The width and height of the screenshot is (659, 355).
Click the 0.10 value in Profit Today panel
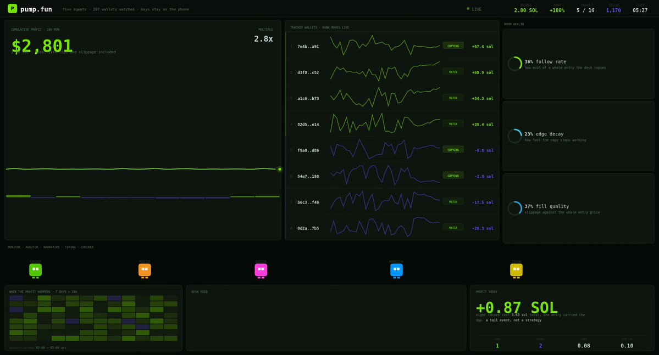[x=627, y=346]
